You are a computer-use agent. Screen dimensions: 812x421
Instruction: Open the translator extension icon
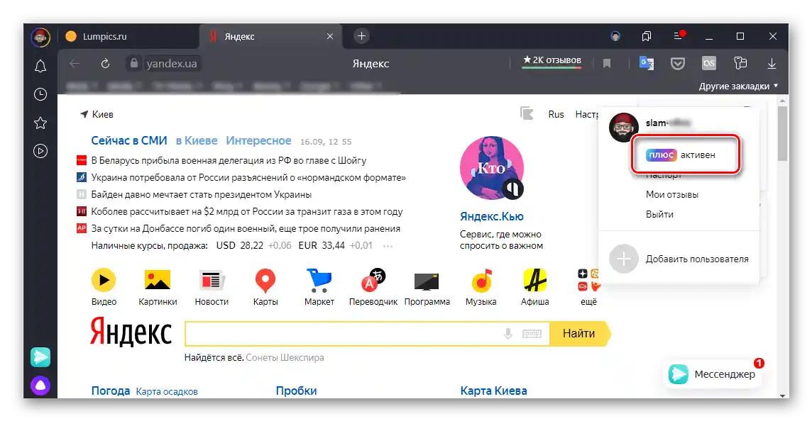pos(647,63)
